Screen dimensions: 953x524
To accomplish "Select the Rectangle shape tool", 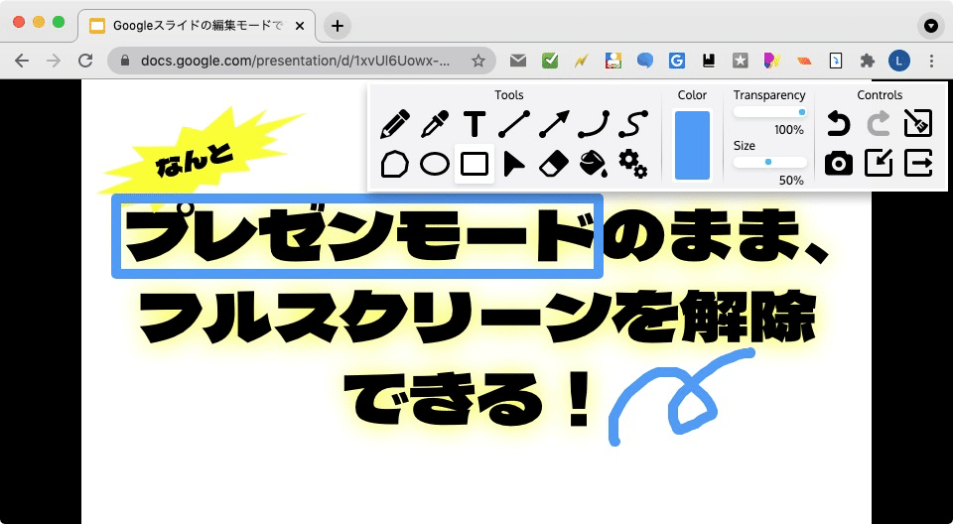I will (x=475, y=164).
